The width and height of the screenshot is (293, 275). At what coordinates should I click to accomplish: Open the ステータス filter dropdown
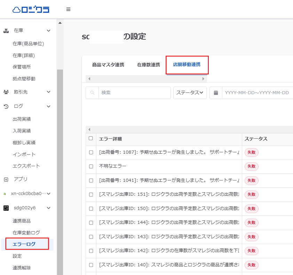pyautogui.click(x=190, y=93)
